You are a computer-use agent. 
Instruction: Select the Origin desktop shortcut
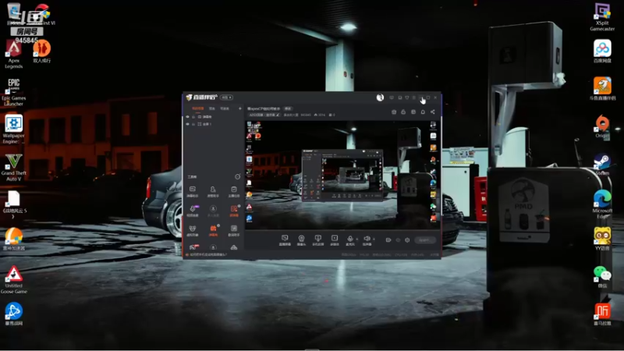pos(602,126)
